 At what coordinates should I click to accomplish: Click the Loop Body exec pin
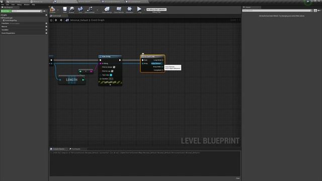(x=163, y=60)
